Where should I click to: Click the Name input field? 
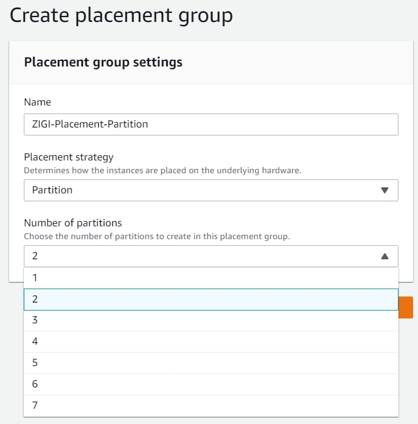211,124
